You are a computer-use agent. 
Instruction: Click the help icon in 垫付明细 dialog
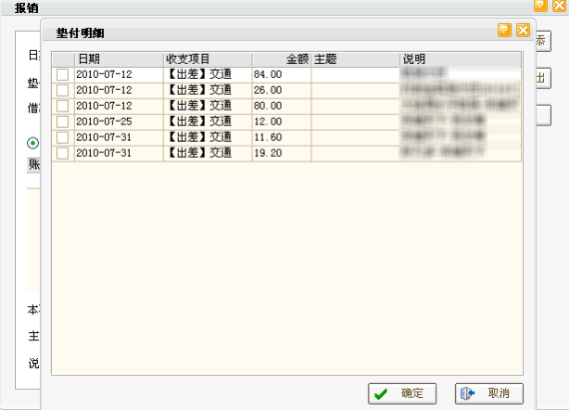505,30
